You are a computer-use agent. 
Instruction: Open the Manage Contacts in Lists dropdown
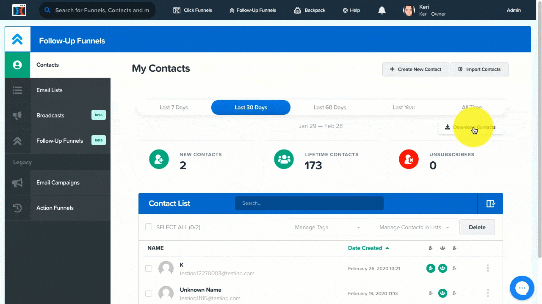(x=414, y=227)
